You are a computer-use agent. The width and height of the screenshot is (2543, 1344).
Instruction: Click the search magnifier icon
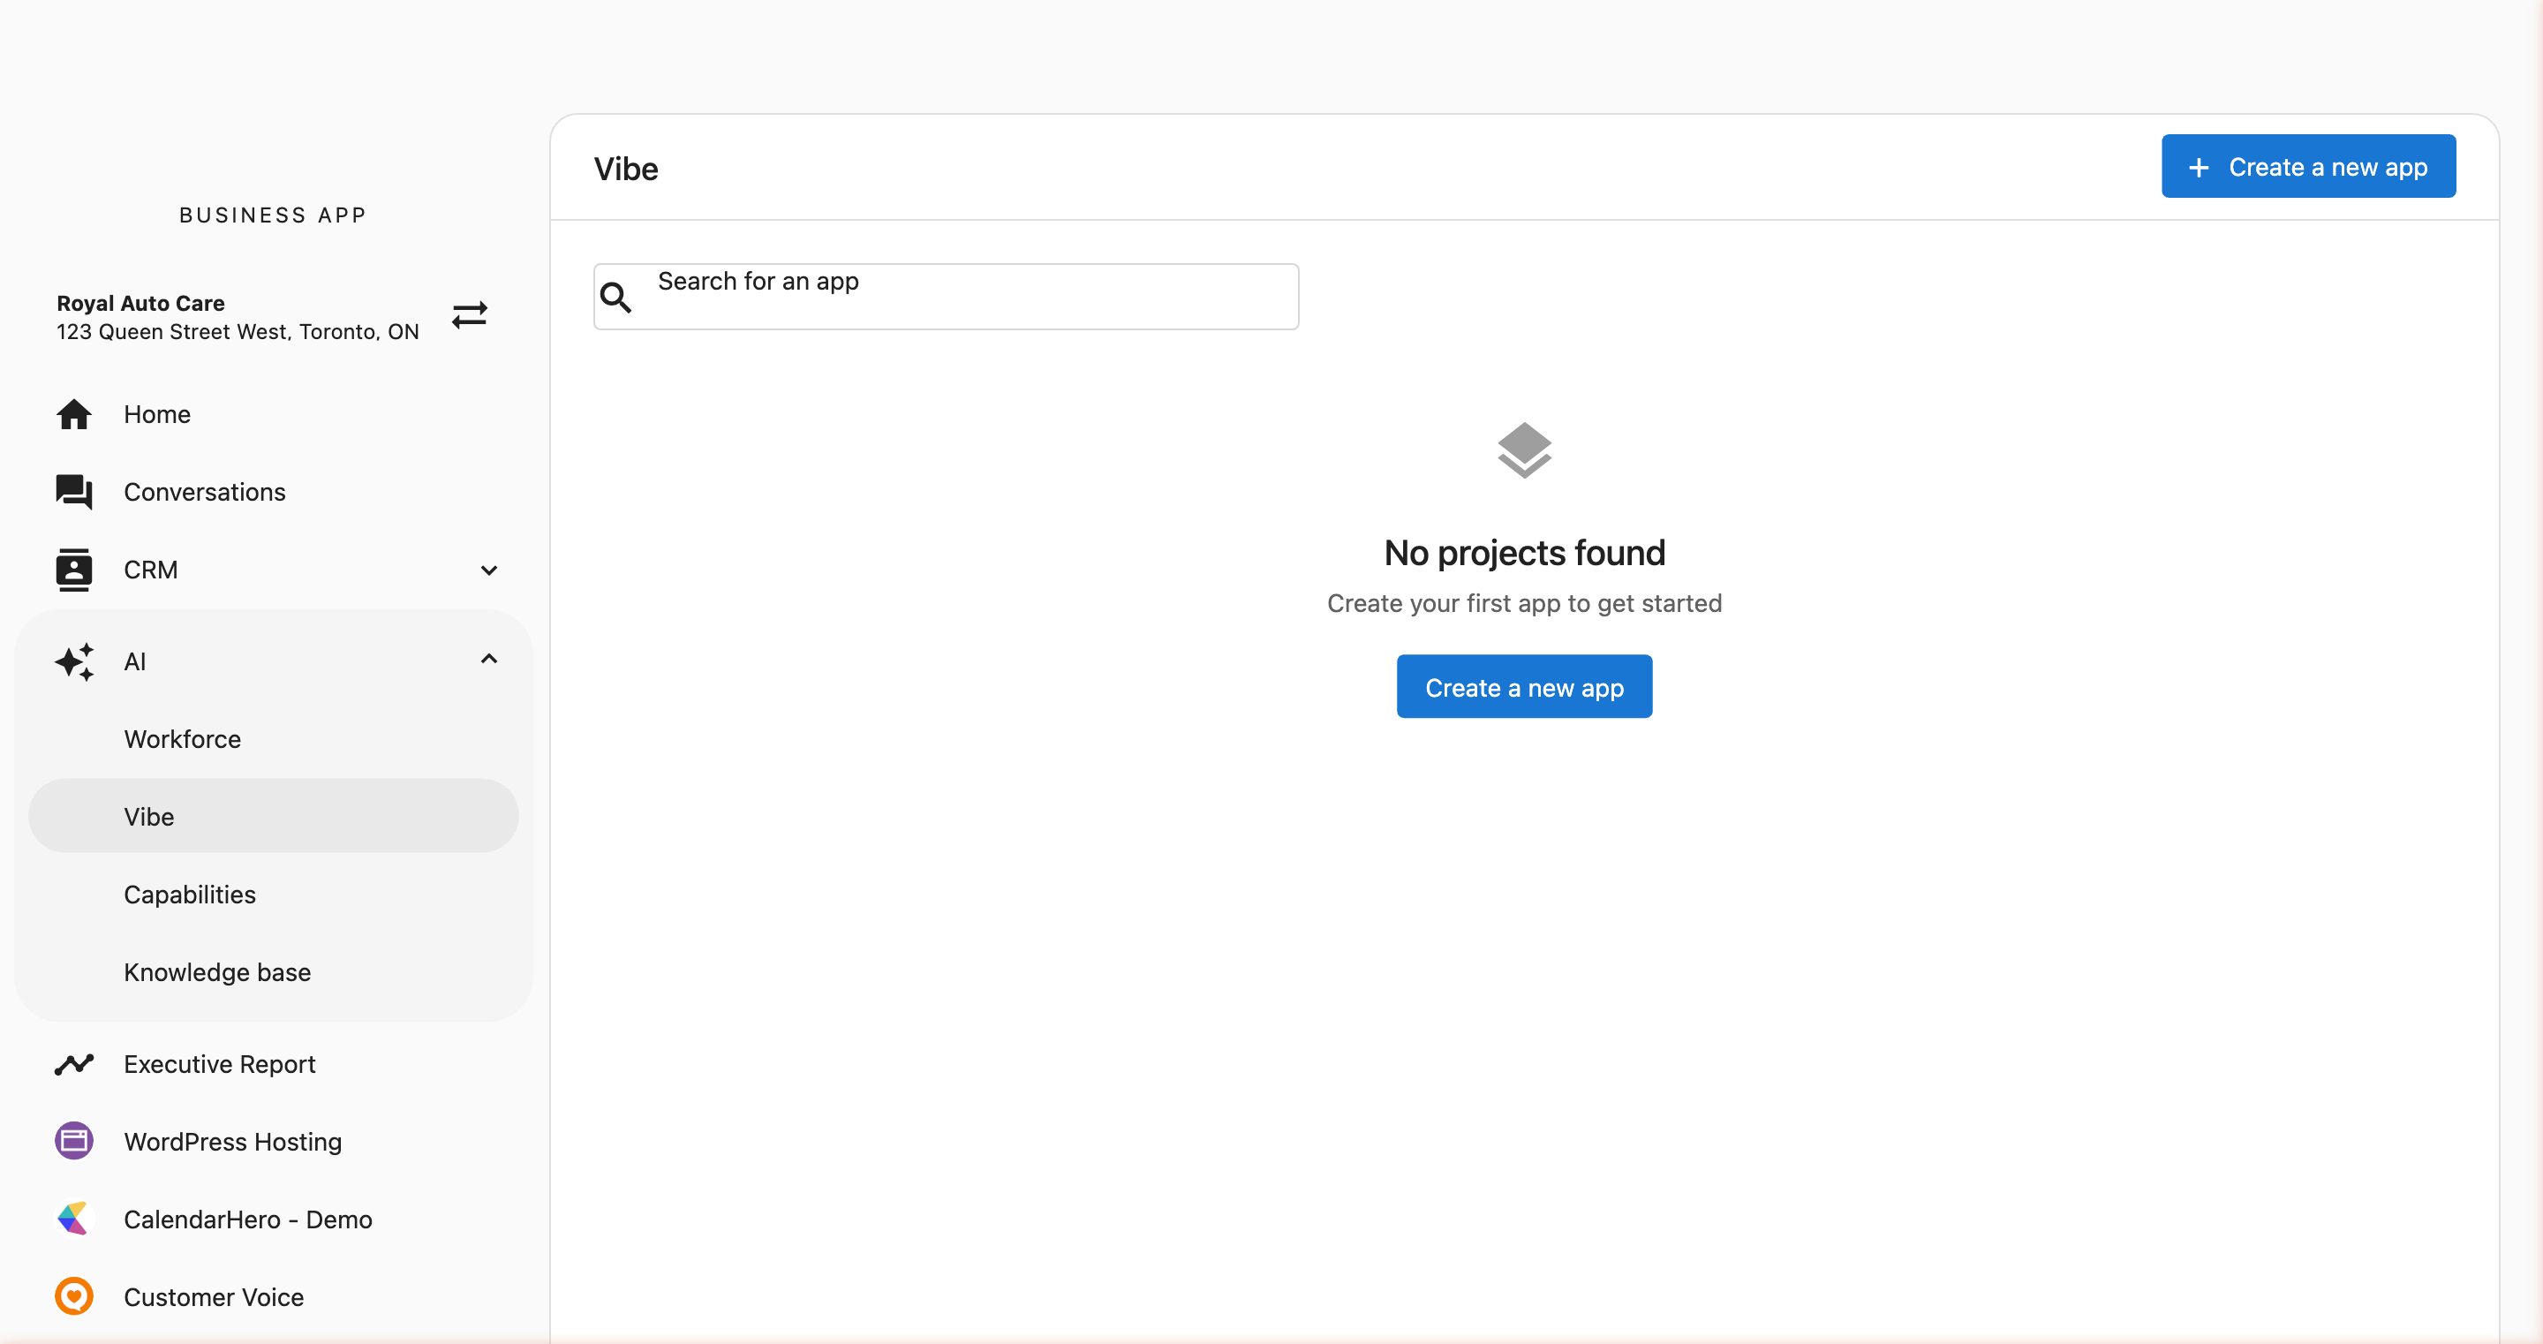coord(616,298)
